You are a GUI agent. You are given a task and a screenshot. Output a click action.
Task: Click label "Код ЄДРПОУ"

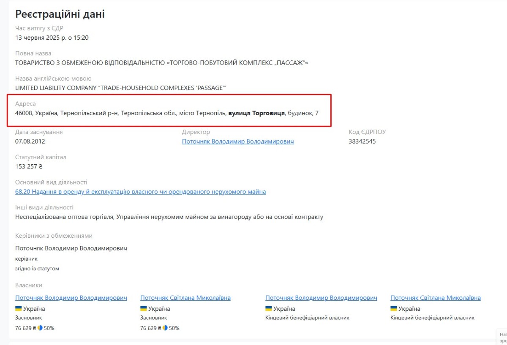[367, 132]
